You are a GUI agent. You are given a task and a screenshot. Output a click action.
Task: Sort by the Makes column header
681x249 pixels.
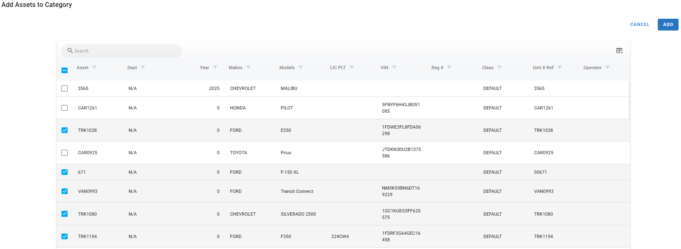point(235,68)
